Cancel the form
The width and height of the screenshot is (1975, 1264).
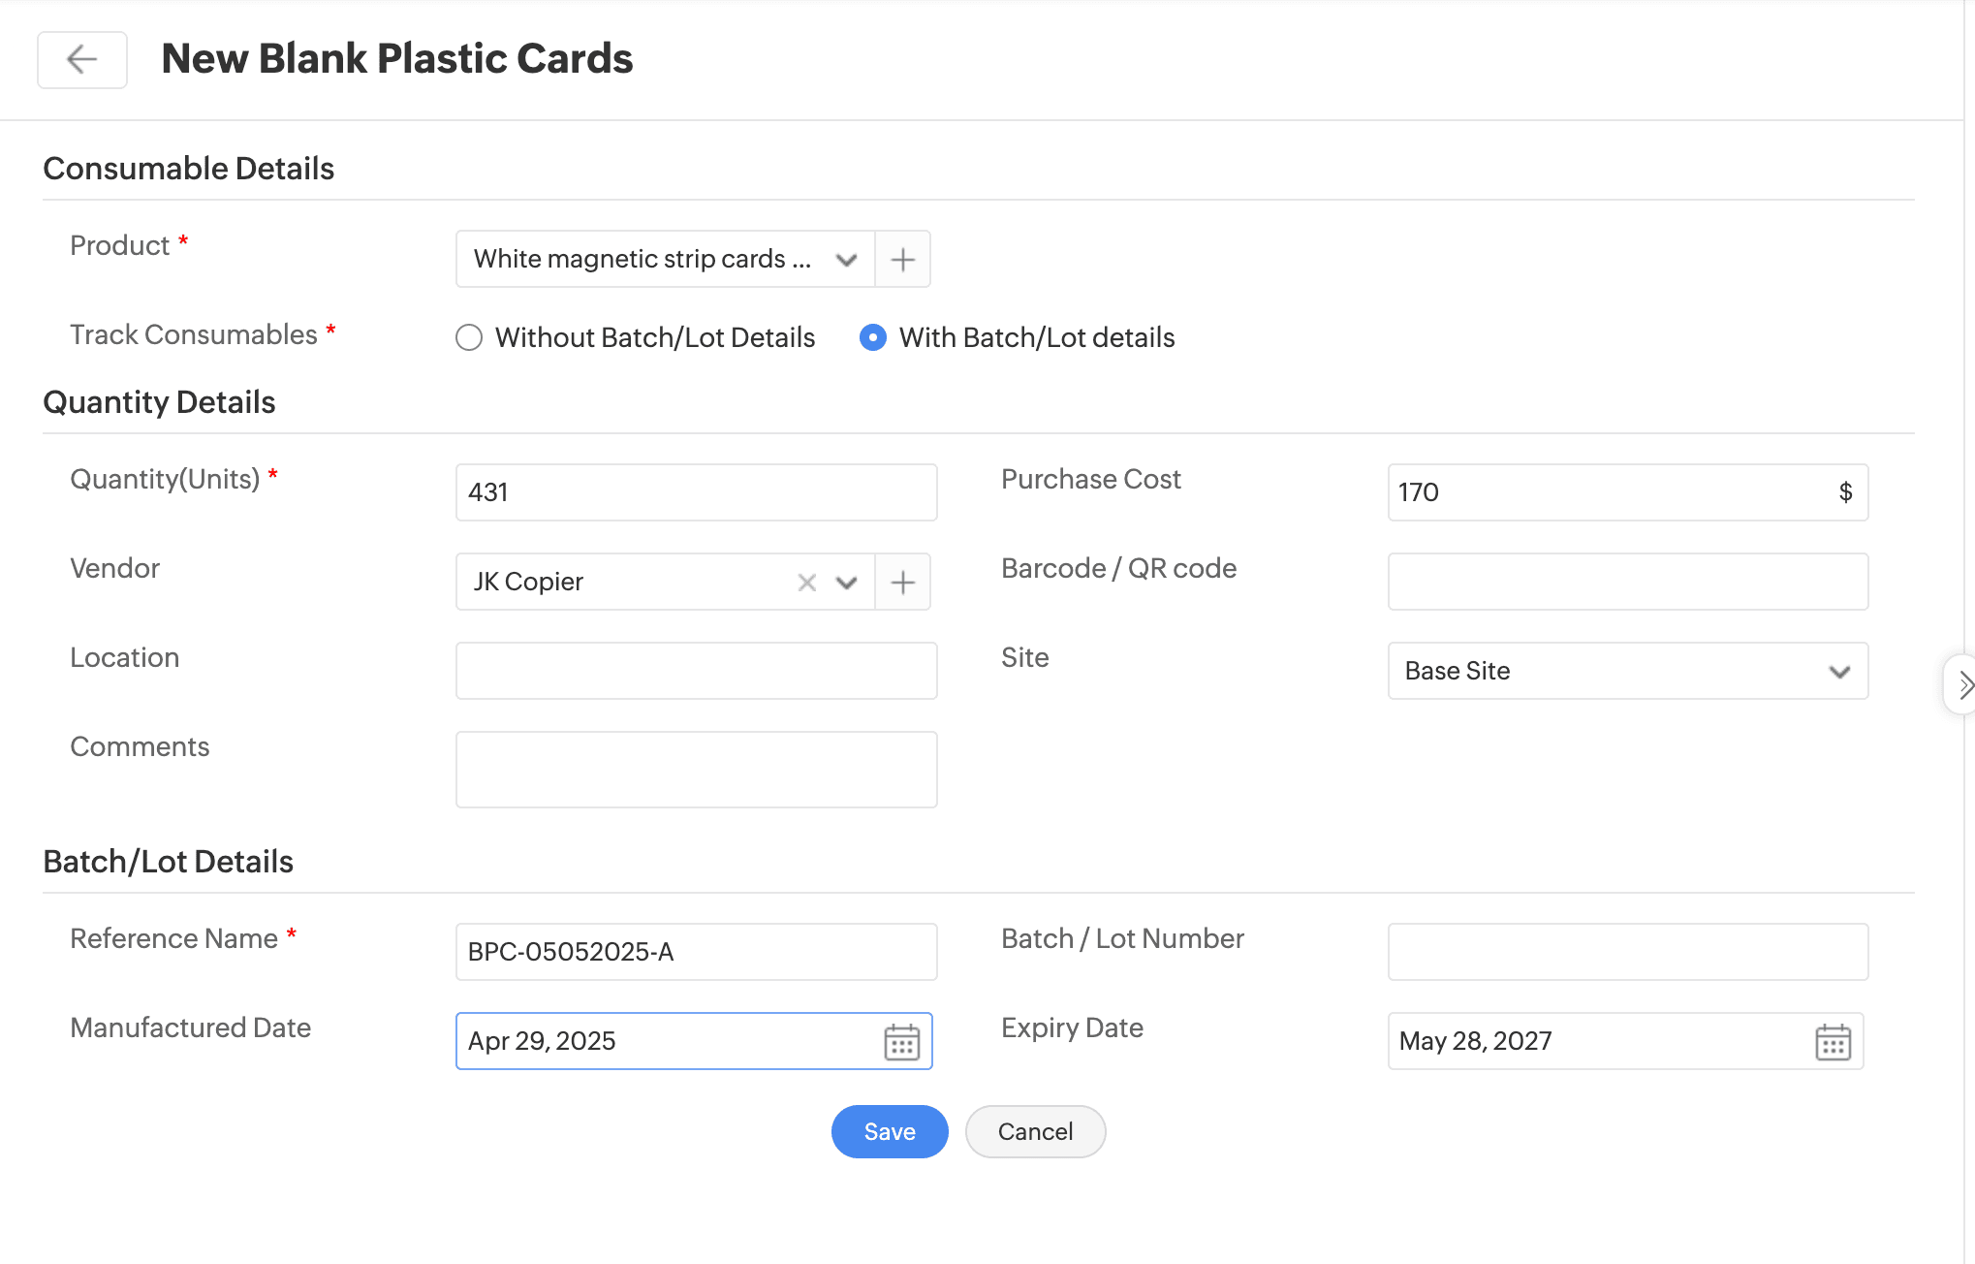1035,1132
